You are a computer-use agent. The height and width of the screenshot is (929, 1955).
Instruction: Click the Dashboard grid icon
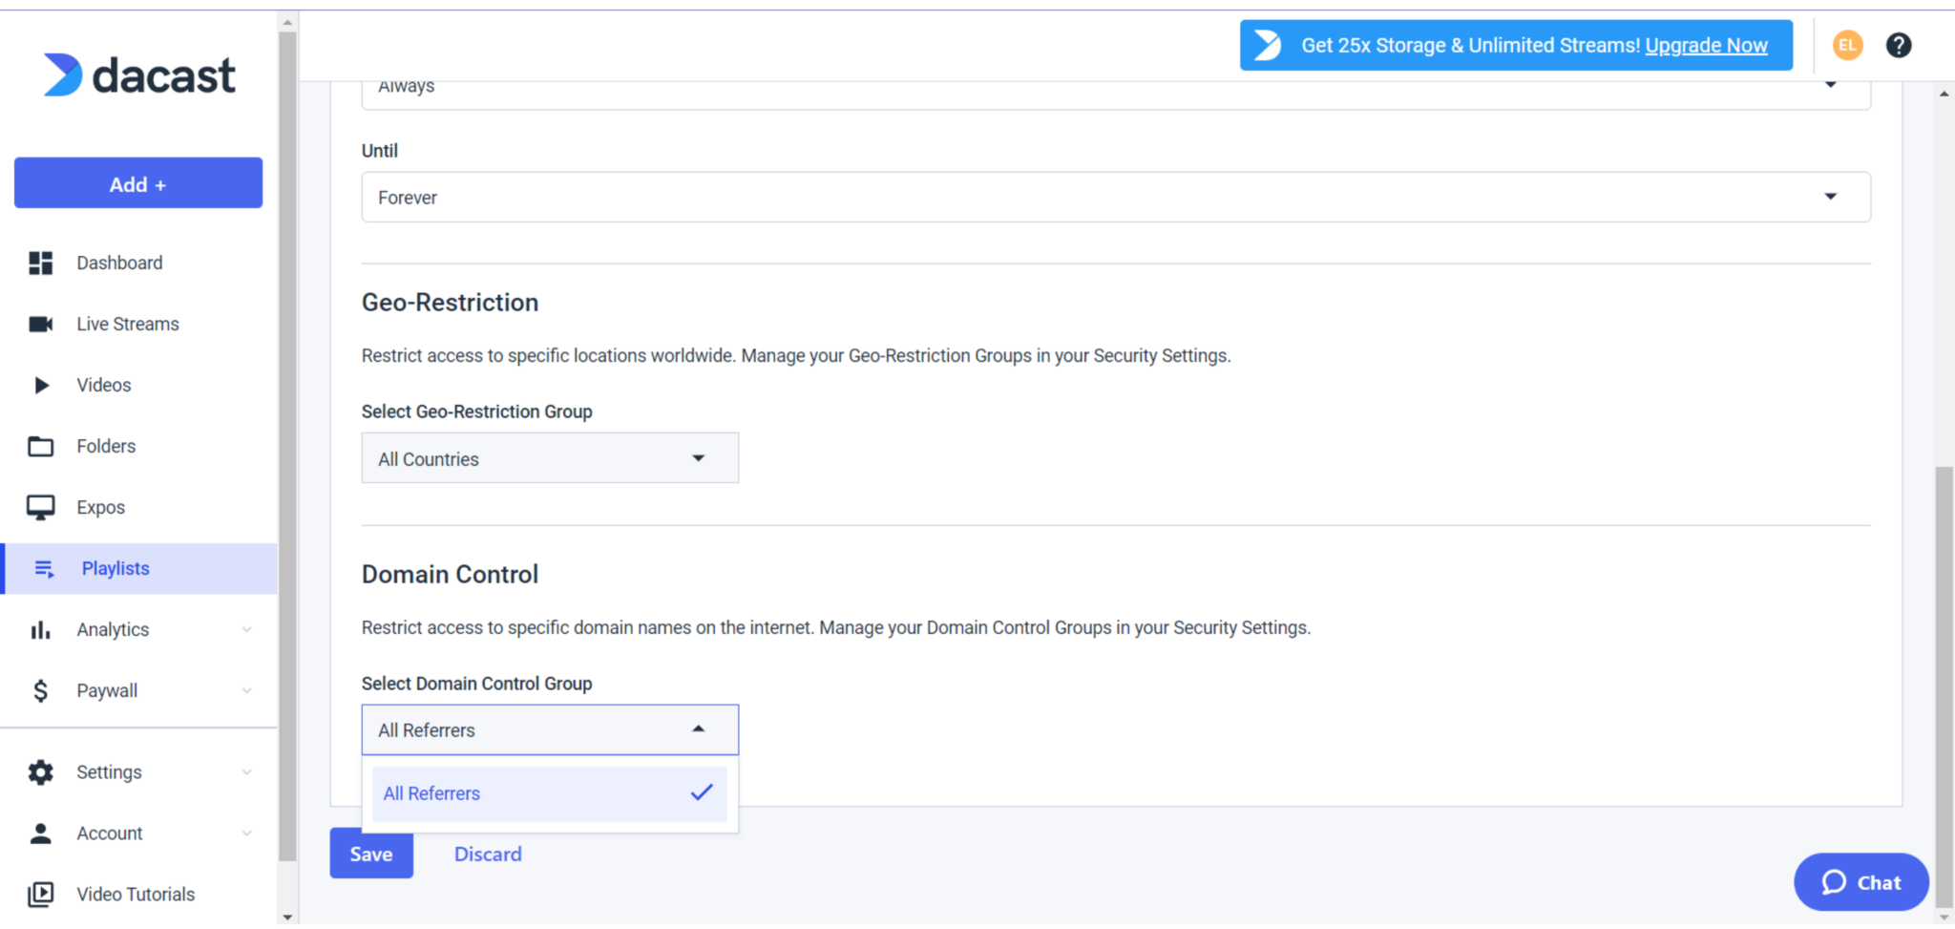[x=40, y=264]
